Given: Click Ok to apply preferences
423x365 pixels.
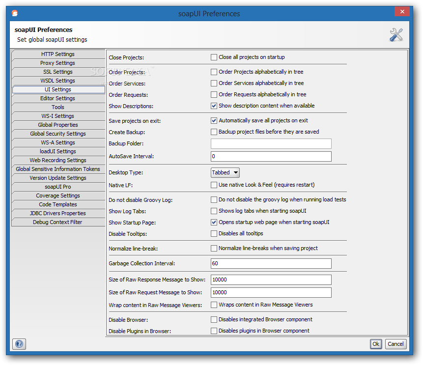Looking at the screenshot, I should click(x=376, y=344).
